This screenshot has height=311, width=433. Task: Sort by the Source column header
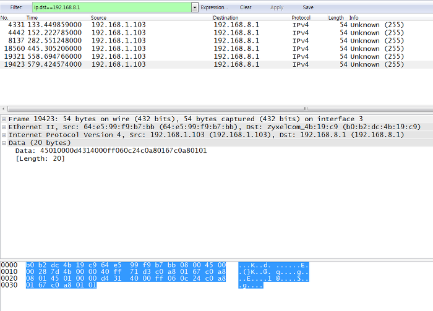[x=98, y=18]
